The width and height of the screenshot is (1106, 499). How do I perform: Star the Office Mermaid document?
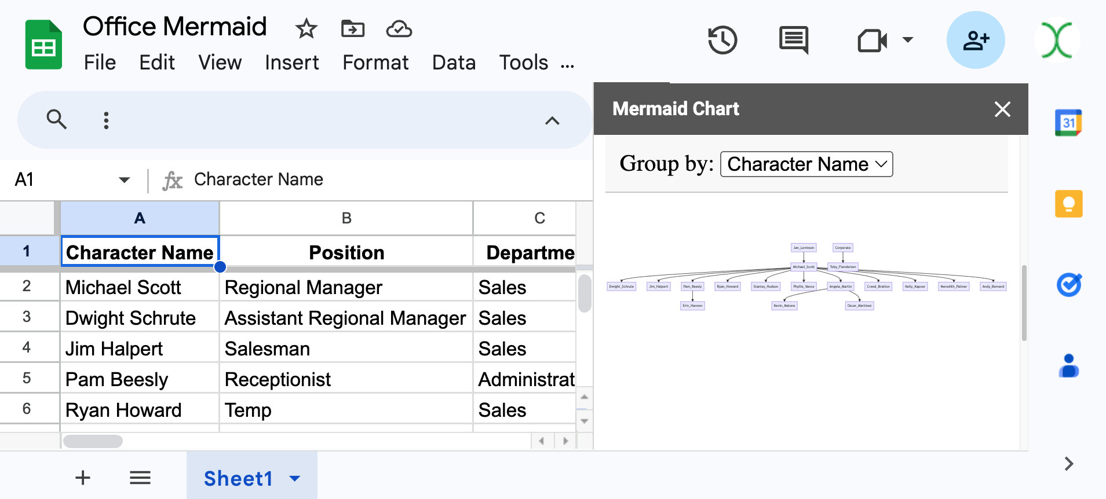click(306, 28)
